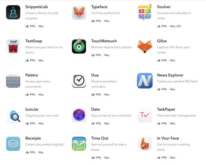The height and width of the screenshot is (165, 206).
Task: Open the IconJar magnifier jar icon
Action: click(14, 116)
